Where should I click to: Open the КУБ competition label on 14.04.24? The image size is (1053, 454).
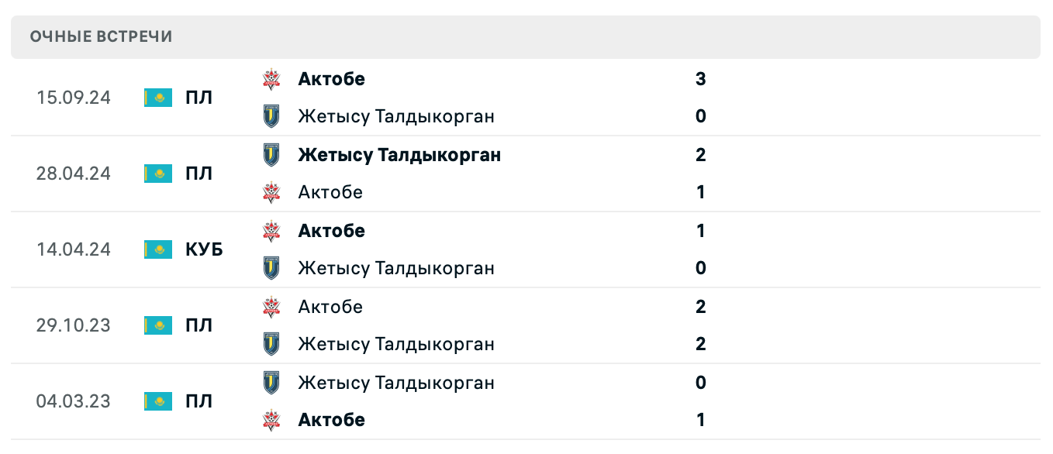tap(204, 249)
